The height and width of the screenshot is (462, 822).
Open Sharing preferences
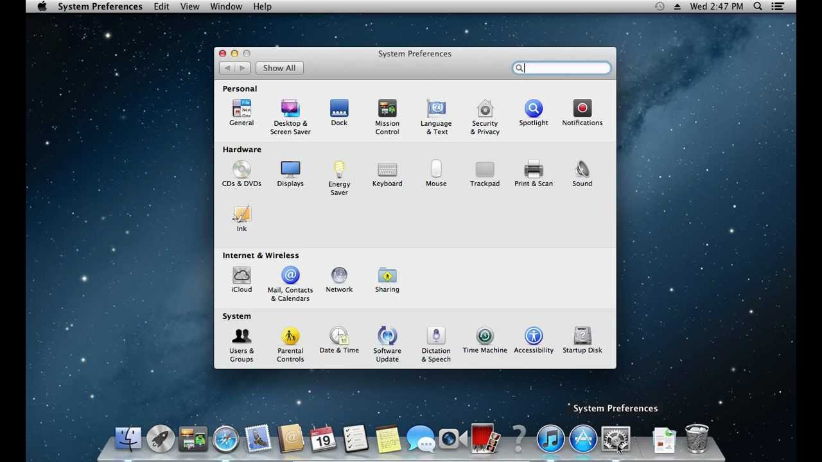(x=387, y=279)
